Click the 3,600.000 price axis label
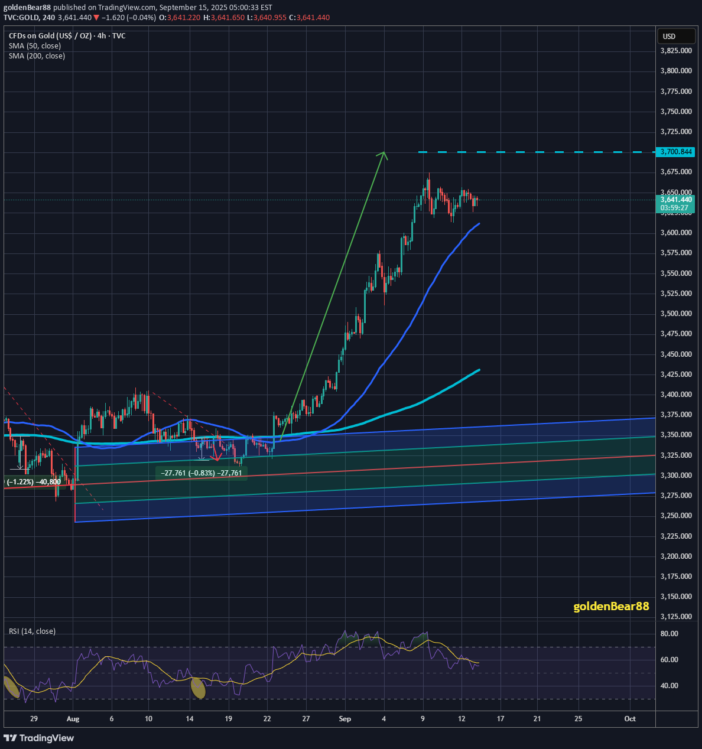702x749 pixels. [676, 233]
